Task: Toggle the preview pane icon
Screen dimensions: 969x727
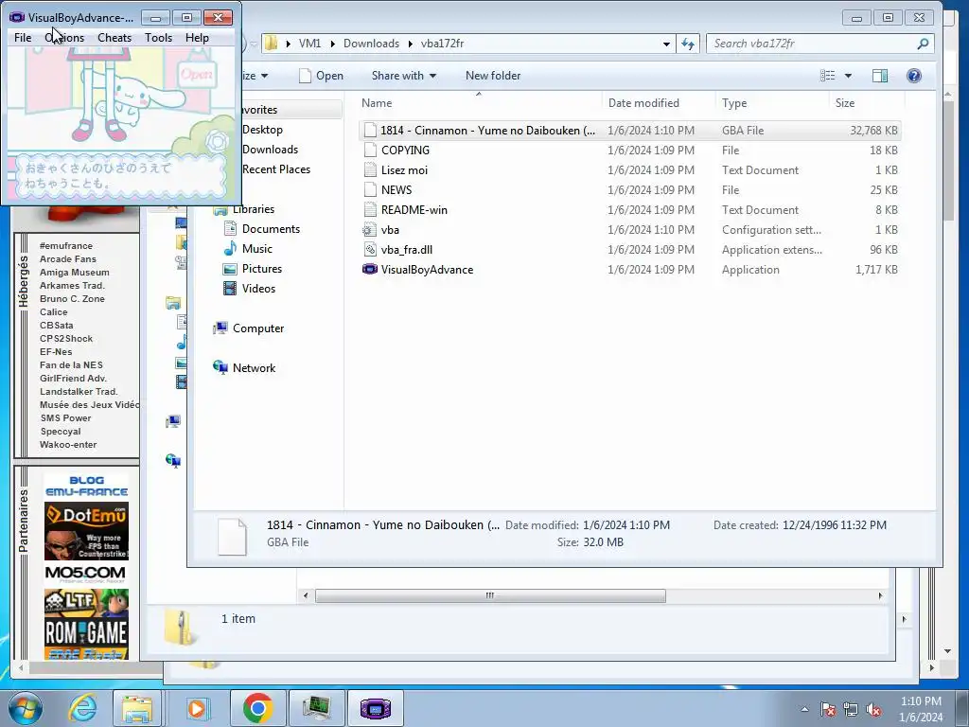Action: pos(880,76)
